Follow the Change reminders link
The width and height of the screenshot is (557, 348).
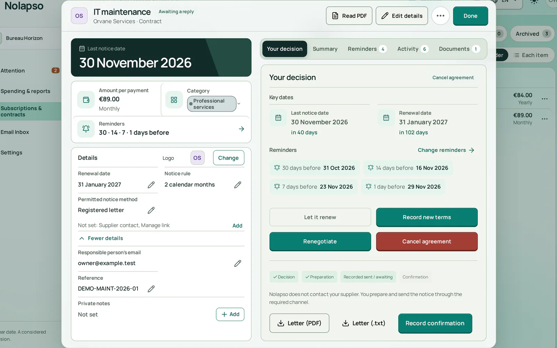[x=446, y=150]
